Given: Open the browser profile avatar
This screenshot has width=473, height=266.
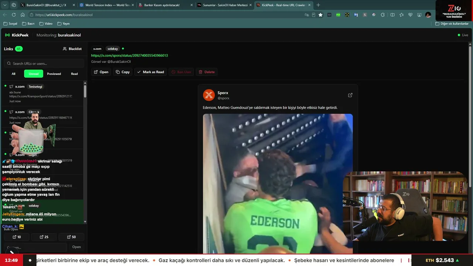Looking at the screenshot, I should pyautogui.click(x=428, y=15).
